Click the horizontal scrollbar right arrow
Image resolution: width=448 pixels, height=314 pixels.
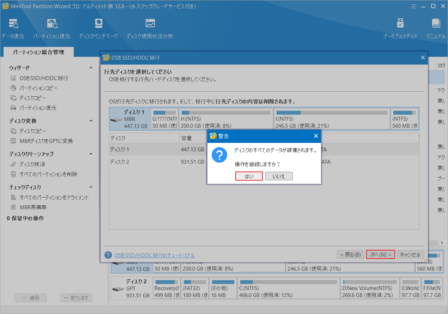click(x=442, y=243)
